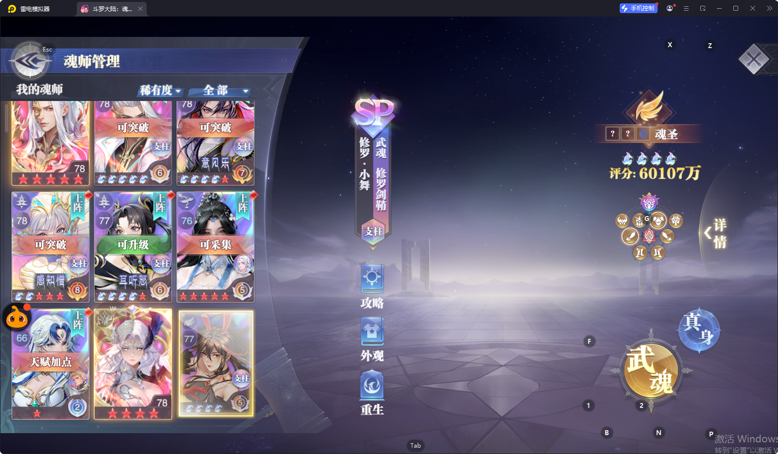Open the 外观 appearance icon

(372, 339)
